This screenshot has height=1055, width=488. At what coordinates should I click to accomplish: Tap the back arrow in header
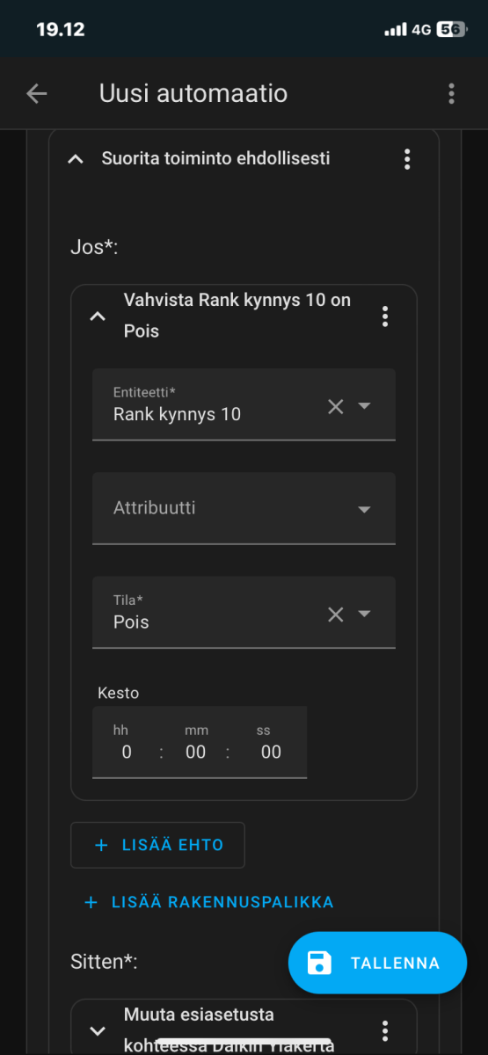36,93
